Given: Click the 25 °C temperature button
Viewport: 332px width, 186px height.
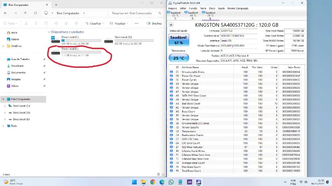Looking at the screenshot, I should coord(179,58).
